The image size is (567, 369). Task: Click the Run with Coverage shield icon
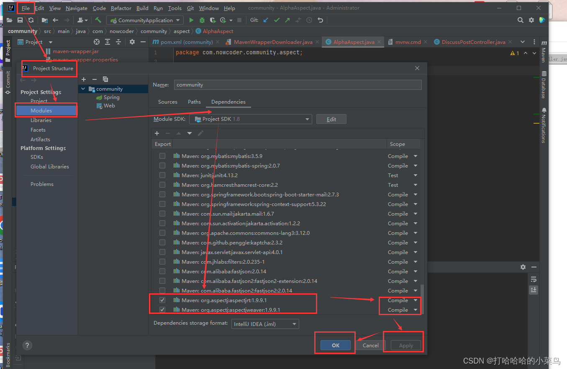(213, 20)
